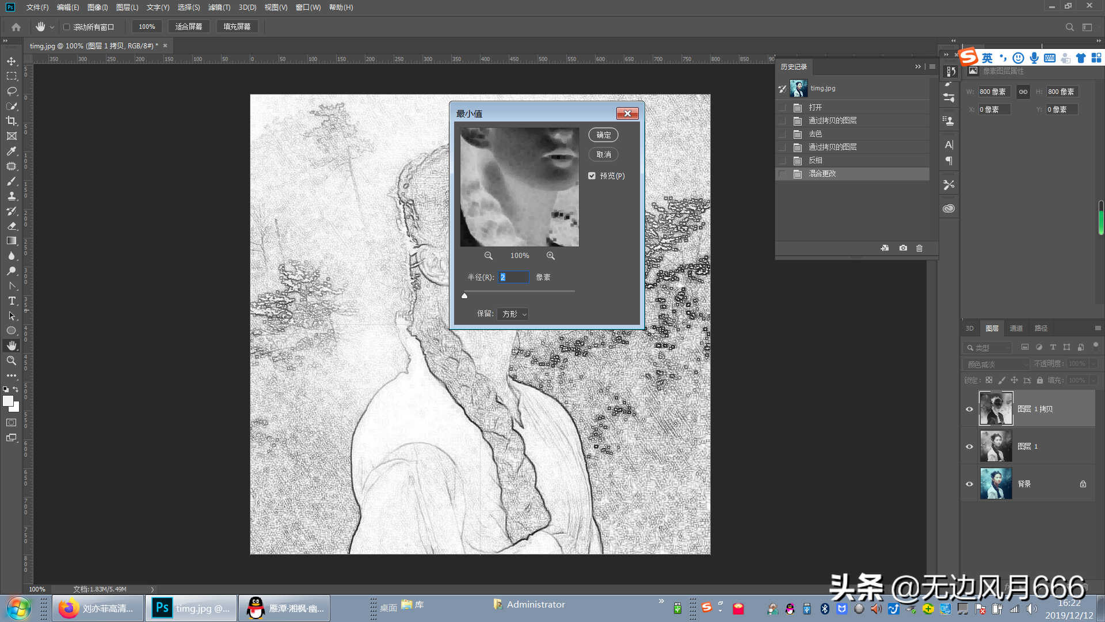This screenshot has height=622, width=1105.
Task: Open the layer filter 类型 dropdown
Action: (x=988, y=348)
